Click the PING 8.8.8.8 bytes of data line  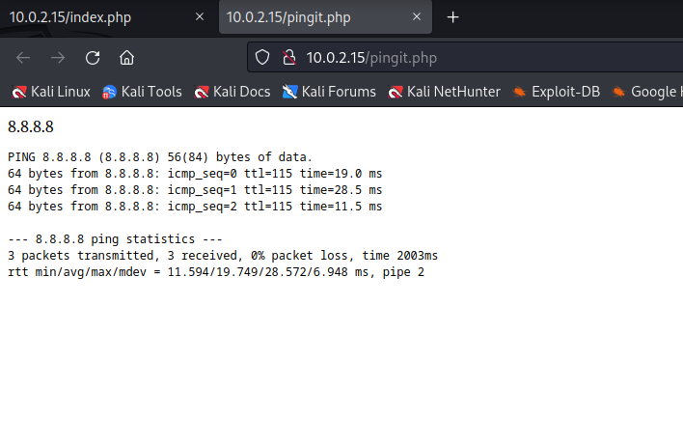160,157
